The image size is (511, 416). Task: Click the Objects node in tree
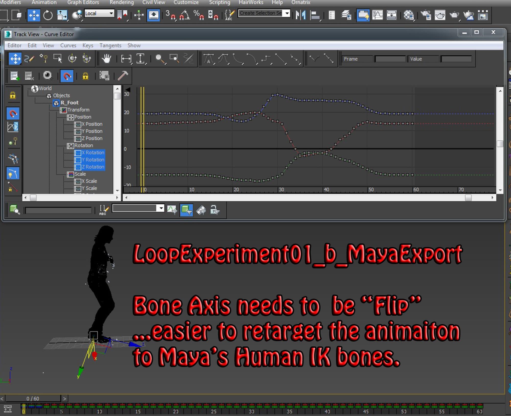[58, 95]
